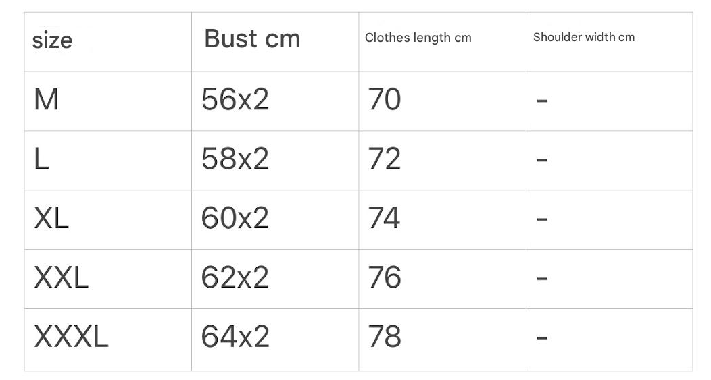Select the clothes length value 72

pos(385,159)
